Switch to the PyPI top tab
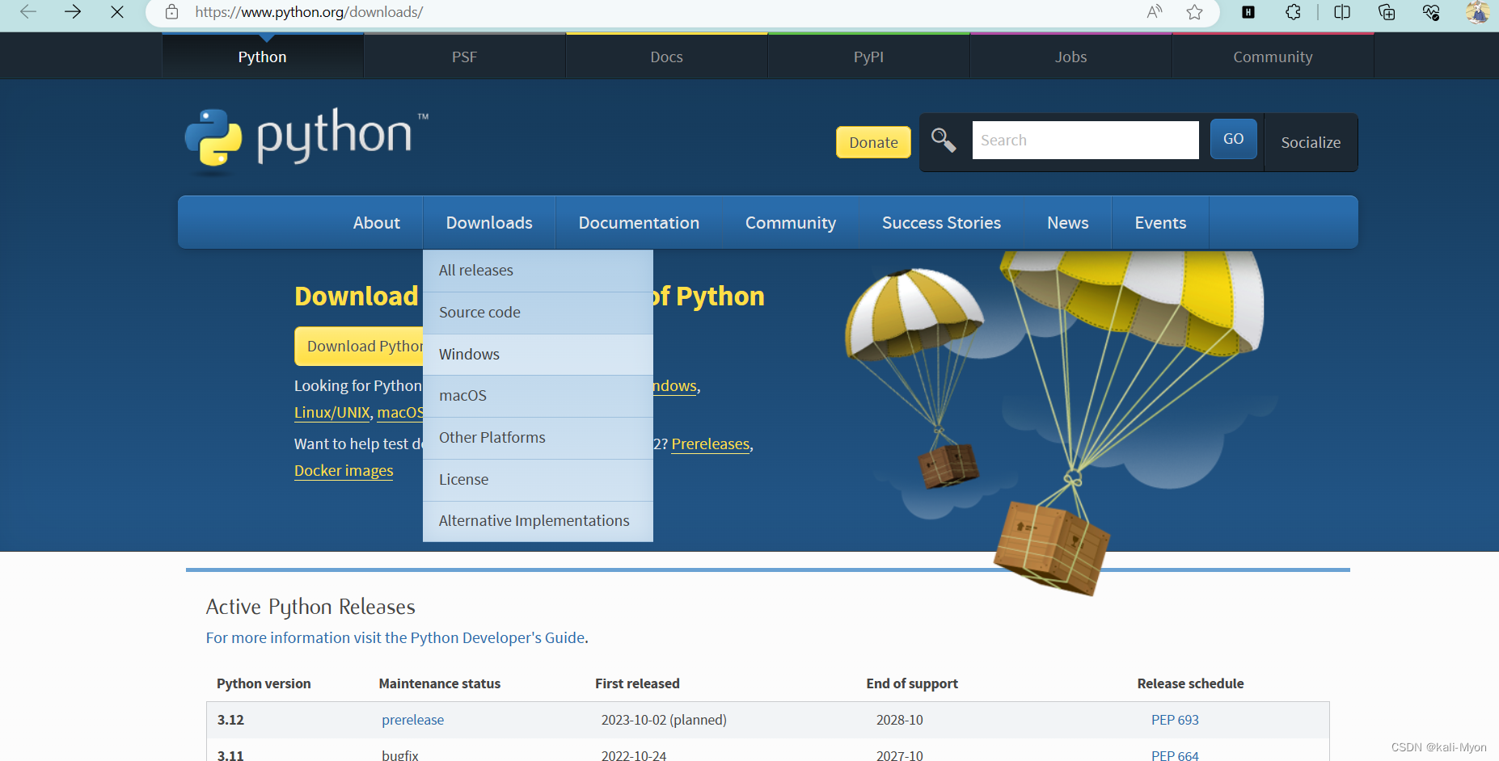This screenshot has width=1499, height=761. tap(869, 57)
